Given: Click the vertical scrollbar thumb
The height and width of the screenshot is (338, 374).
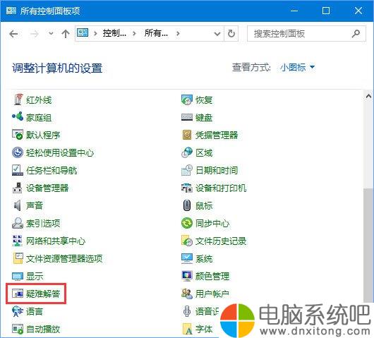Looking at the screenshot, I should [368, 246].
